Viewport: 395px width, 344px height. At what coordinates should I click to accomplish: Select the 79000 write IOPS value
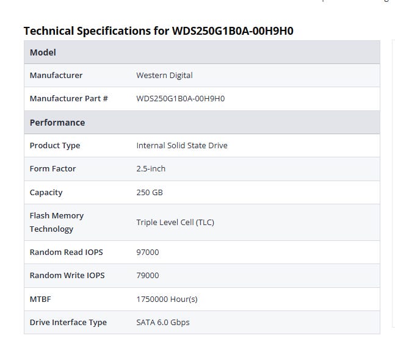pyautogui.click(x=147, y=276)
